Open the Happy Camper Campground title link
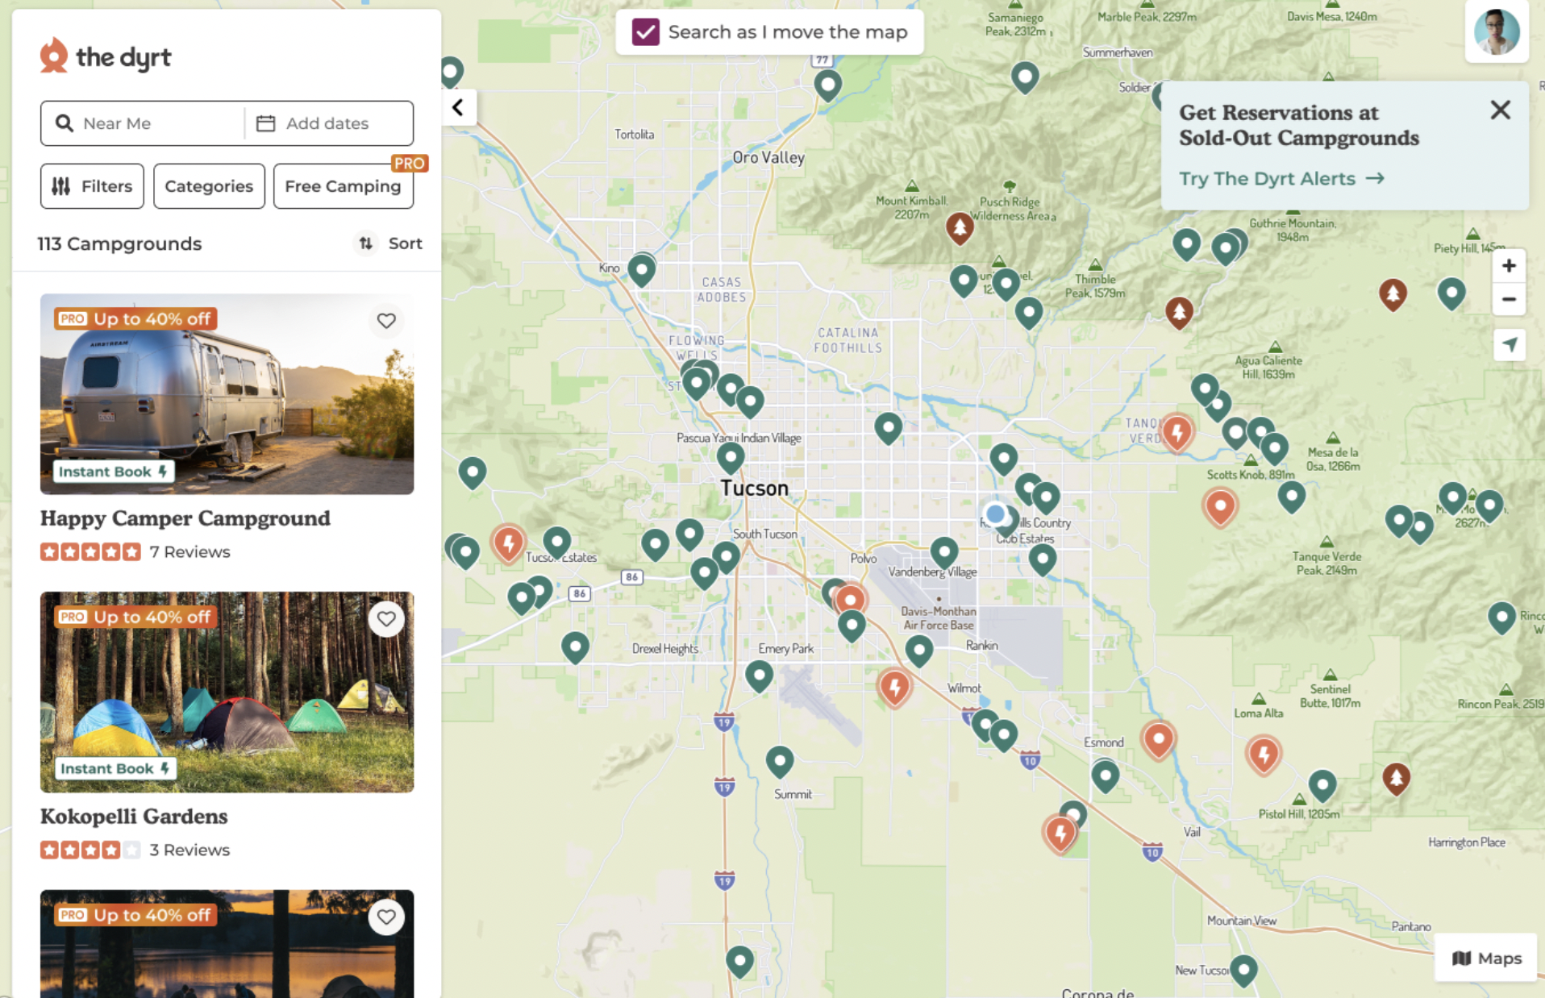This screenshot has height=998, width=1545. (185, 518)
